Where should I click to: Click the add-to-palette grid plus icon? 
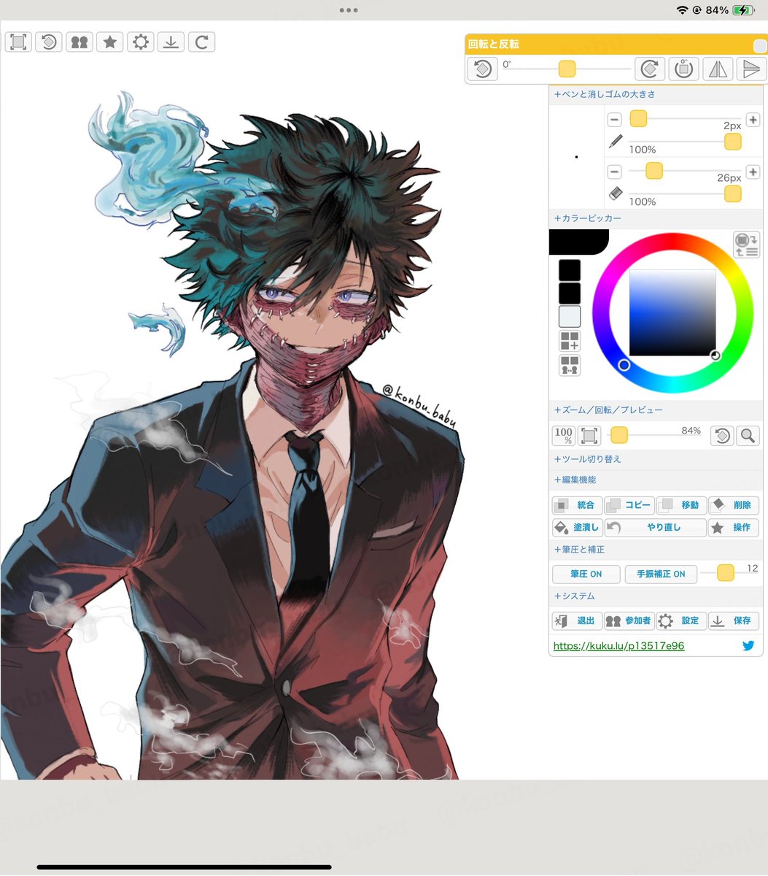(x=570, y=341)
